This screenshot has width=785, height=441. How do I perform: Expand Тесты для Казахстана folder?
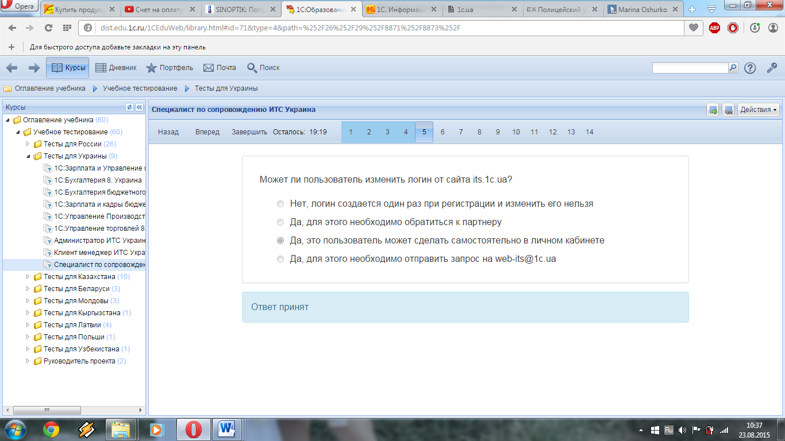pyautogui.click(x=28, y=277)
